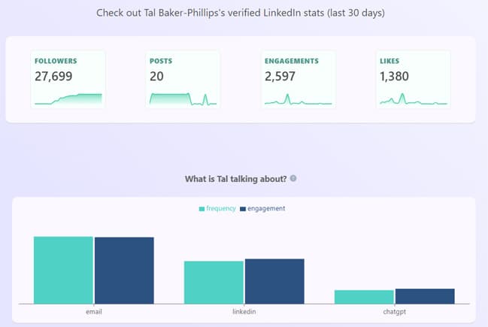Click the 'linkedin' axis label
Screen dimensions: 488x327
[244, 310]
